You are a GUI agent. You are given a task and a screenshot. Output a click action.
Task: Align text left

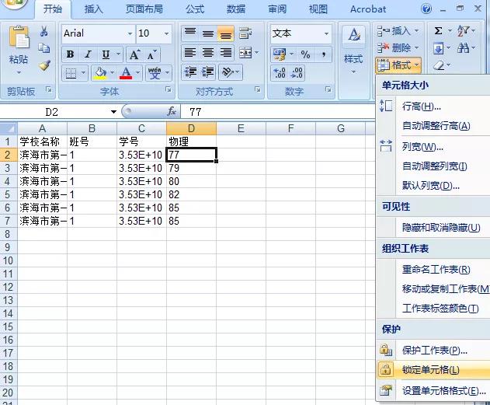tap(190, 53)
